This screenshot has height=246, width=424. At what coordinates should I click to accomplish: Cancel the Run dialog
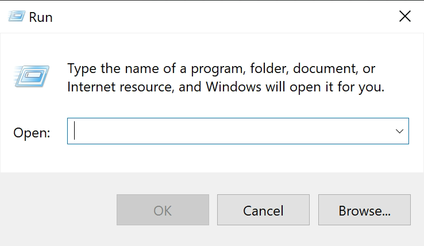(x=263, y=210)
